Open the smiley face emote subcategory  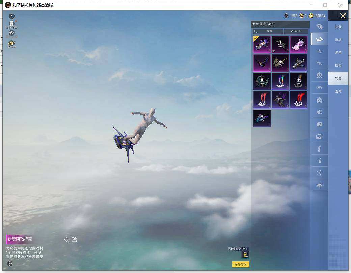click(x=319, y=75)
